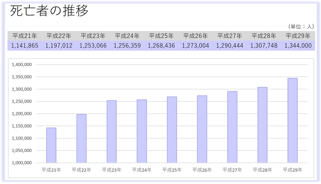Select the unit label (単位：人)
This screenshot has width=321, height=184.
(301, 26)
